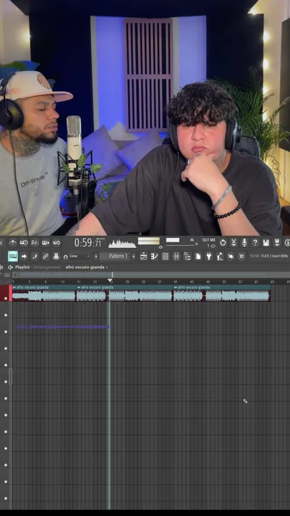
Task: Toggle the metronome icon
Action: [13, 243]
